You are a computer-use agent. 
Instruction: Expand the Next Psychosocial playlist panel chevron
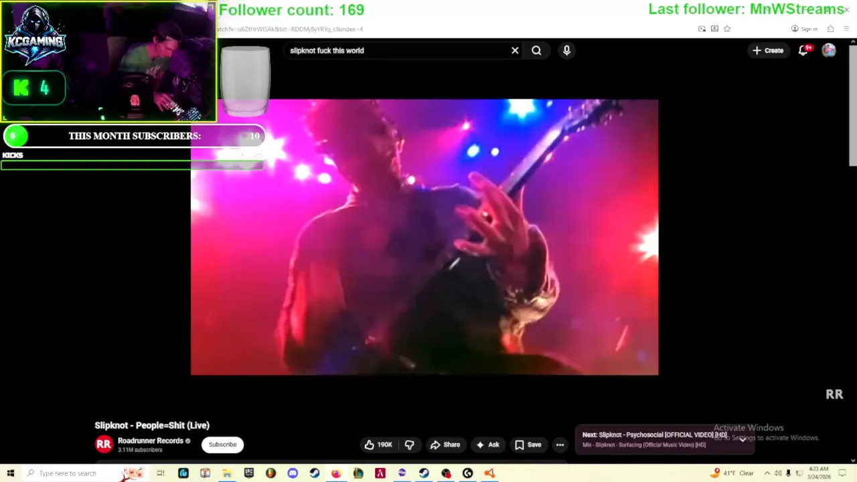[x=743, y=439]
